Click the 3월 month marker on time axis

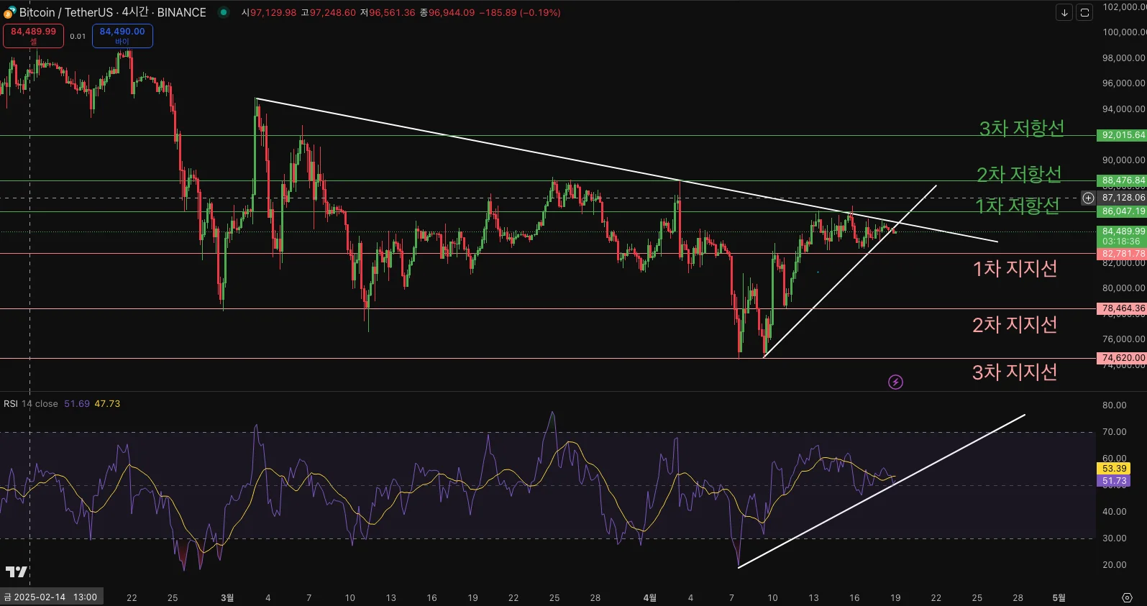(227, 597)
